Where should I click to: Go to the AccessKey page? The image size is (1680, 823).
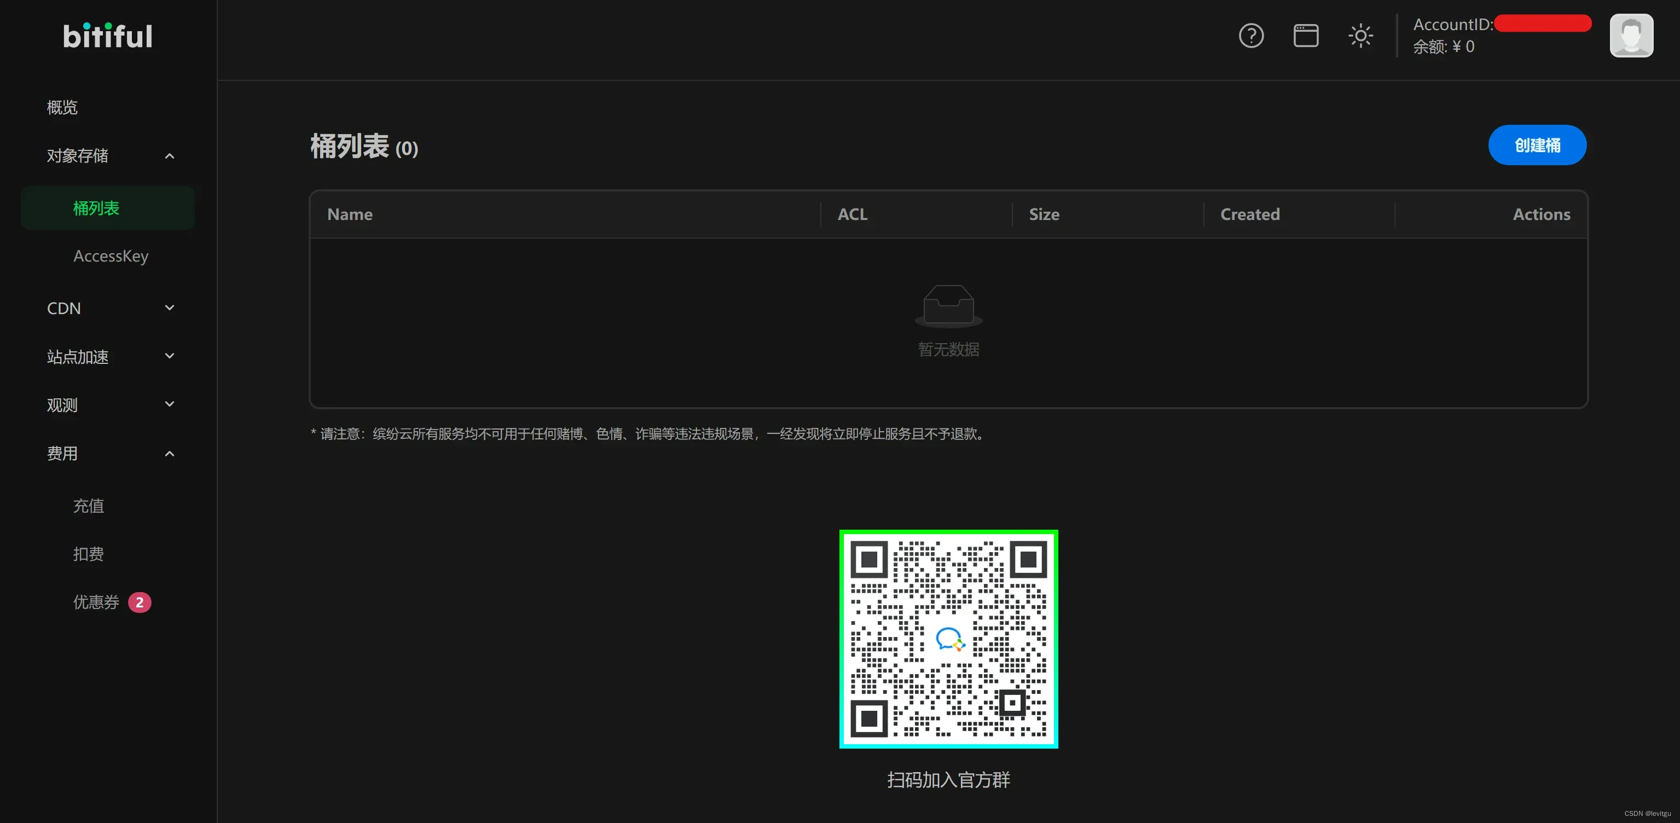pyautogui.click(x=111, y=256)
